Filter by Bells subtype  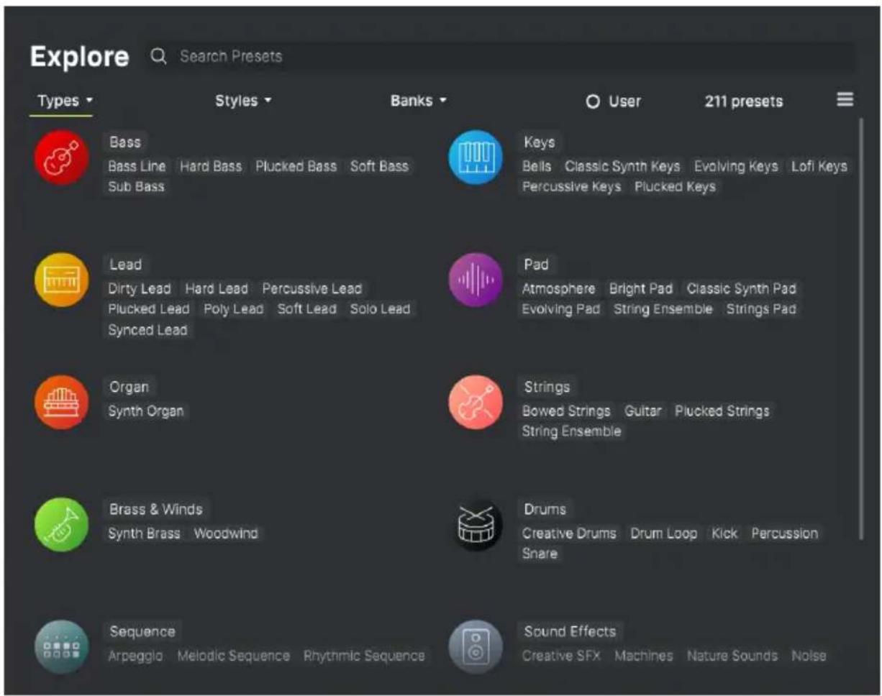coord(537,166)
